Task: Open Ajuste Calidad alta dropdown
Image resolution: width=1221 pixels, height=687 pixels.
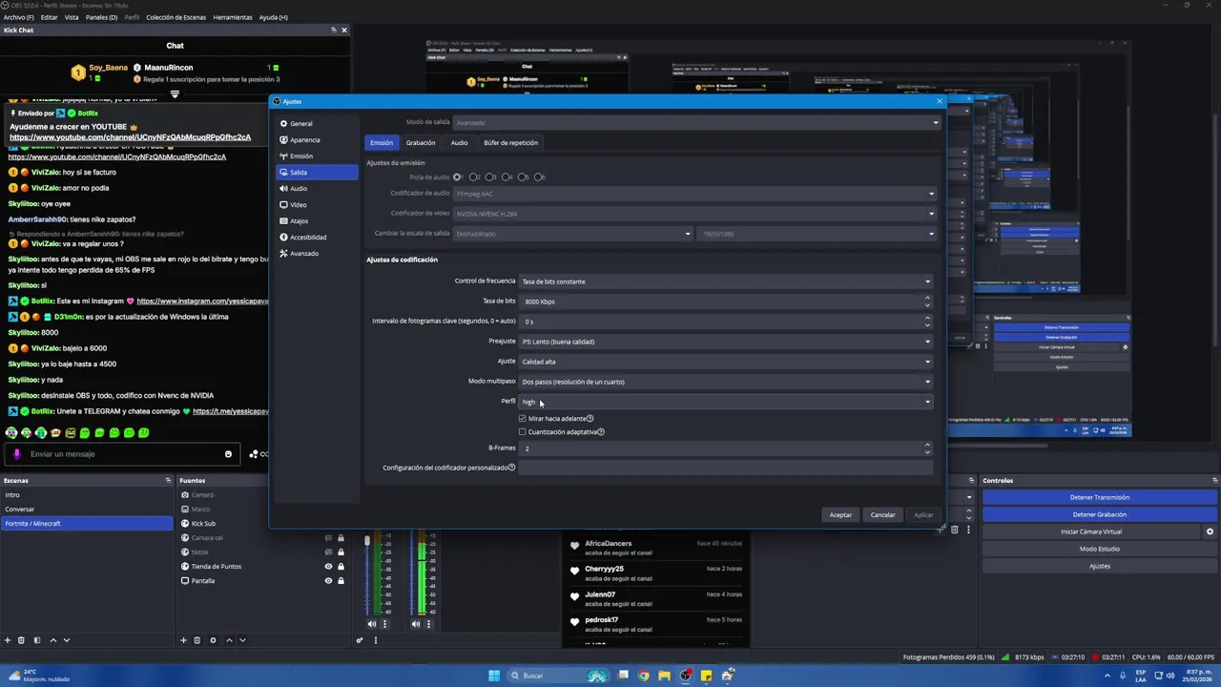Action: tap(726, 362)
